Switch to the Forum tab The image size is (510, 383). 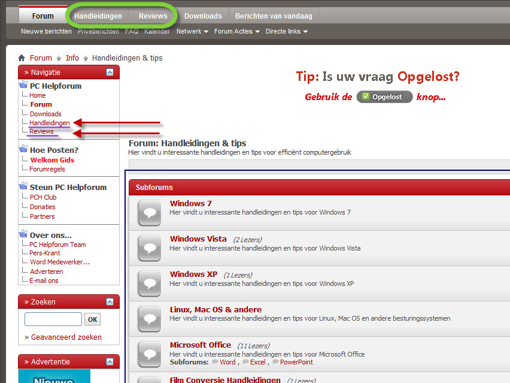pos(43,16)
